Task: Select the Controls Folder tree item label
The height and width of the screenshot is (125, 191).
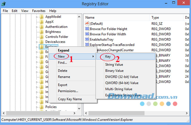Action: click(x=57, y=37)
